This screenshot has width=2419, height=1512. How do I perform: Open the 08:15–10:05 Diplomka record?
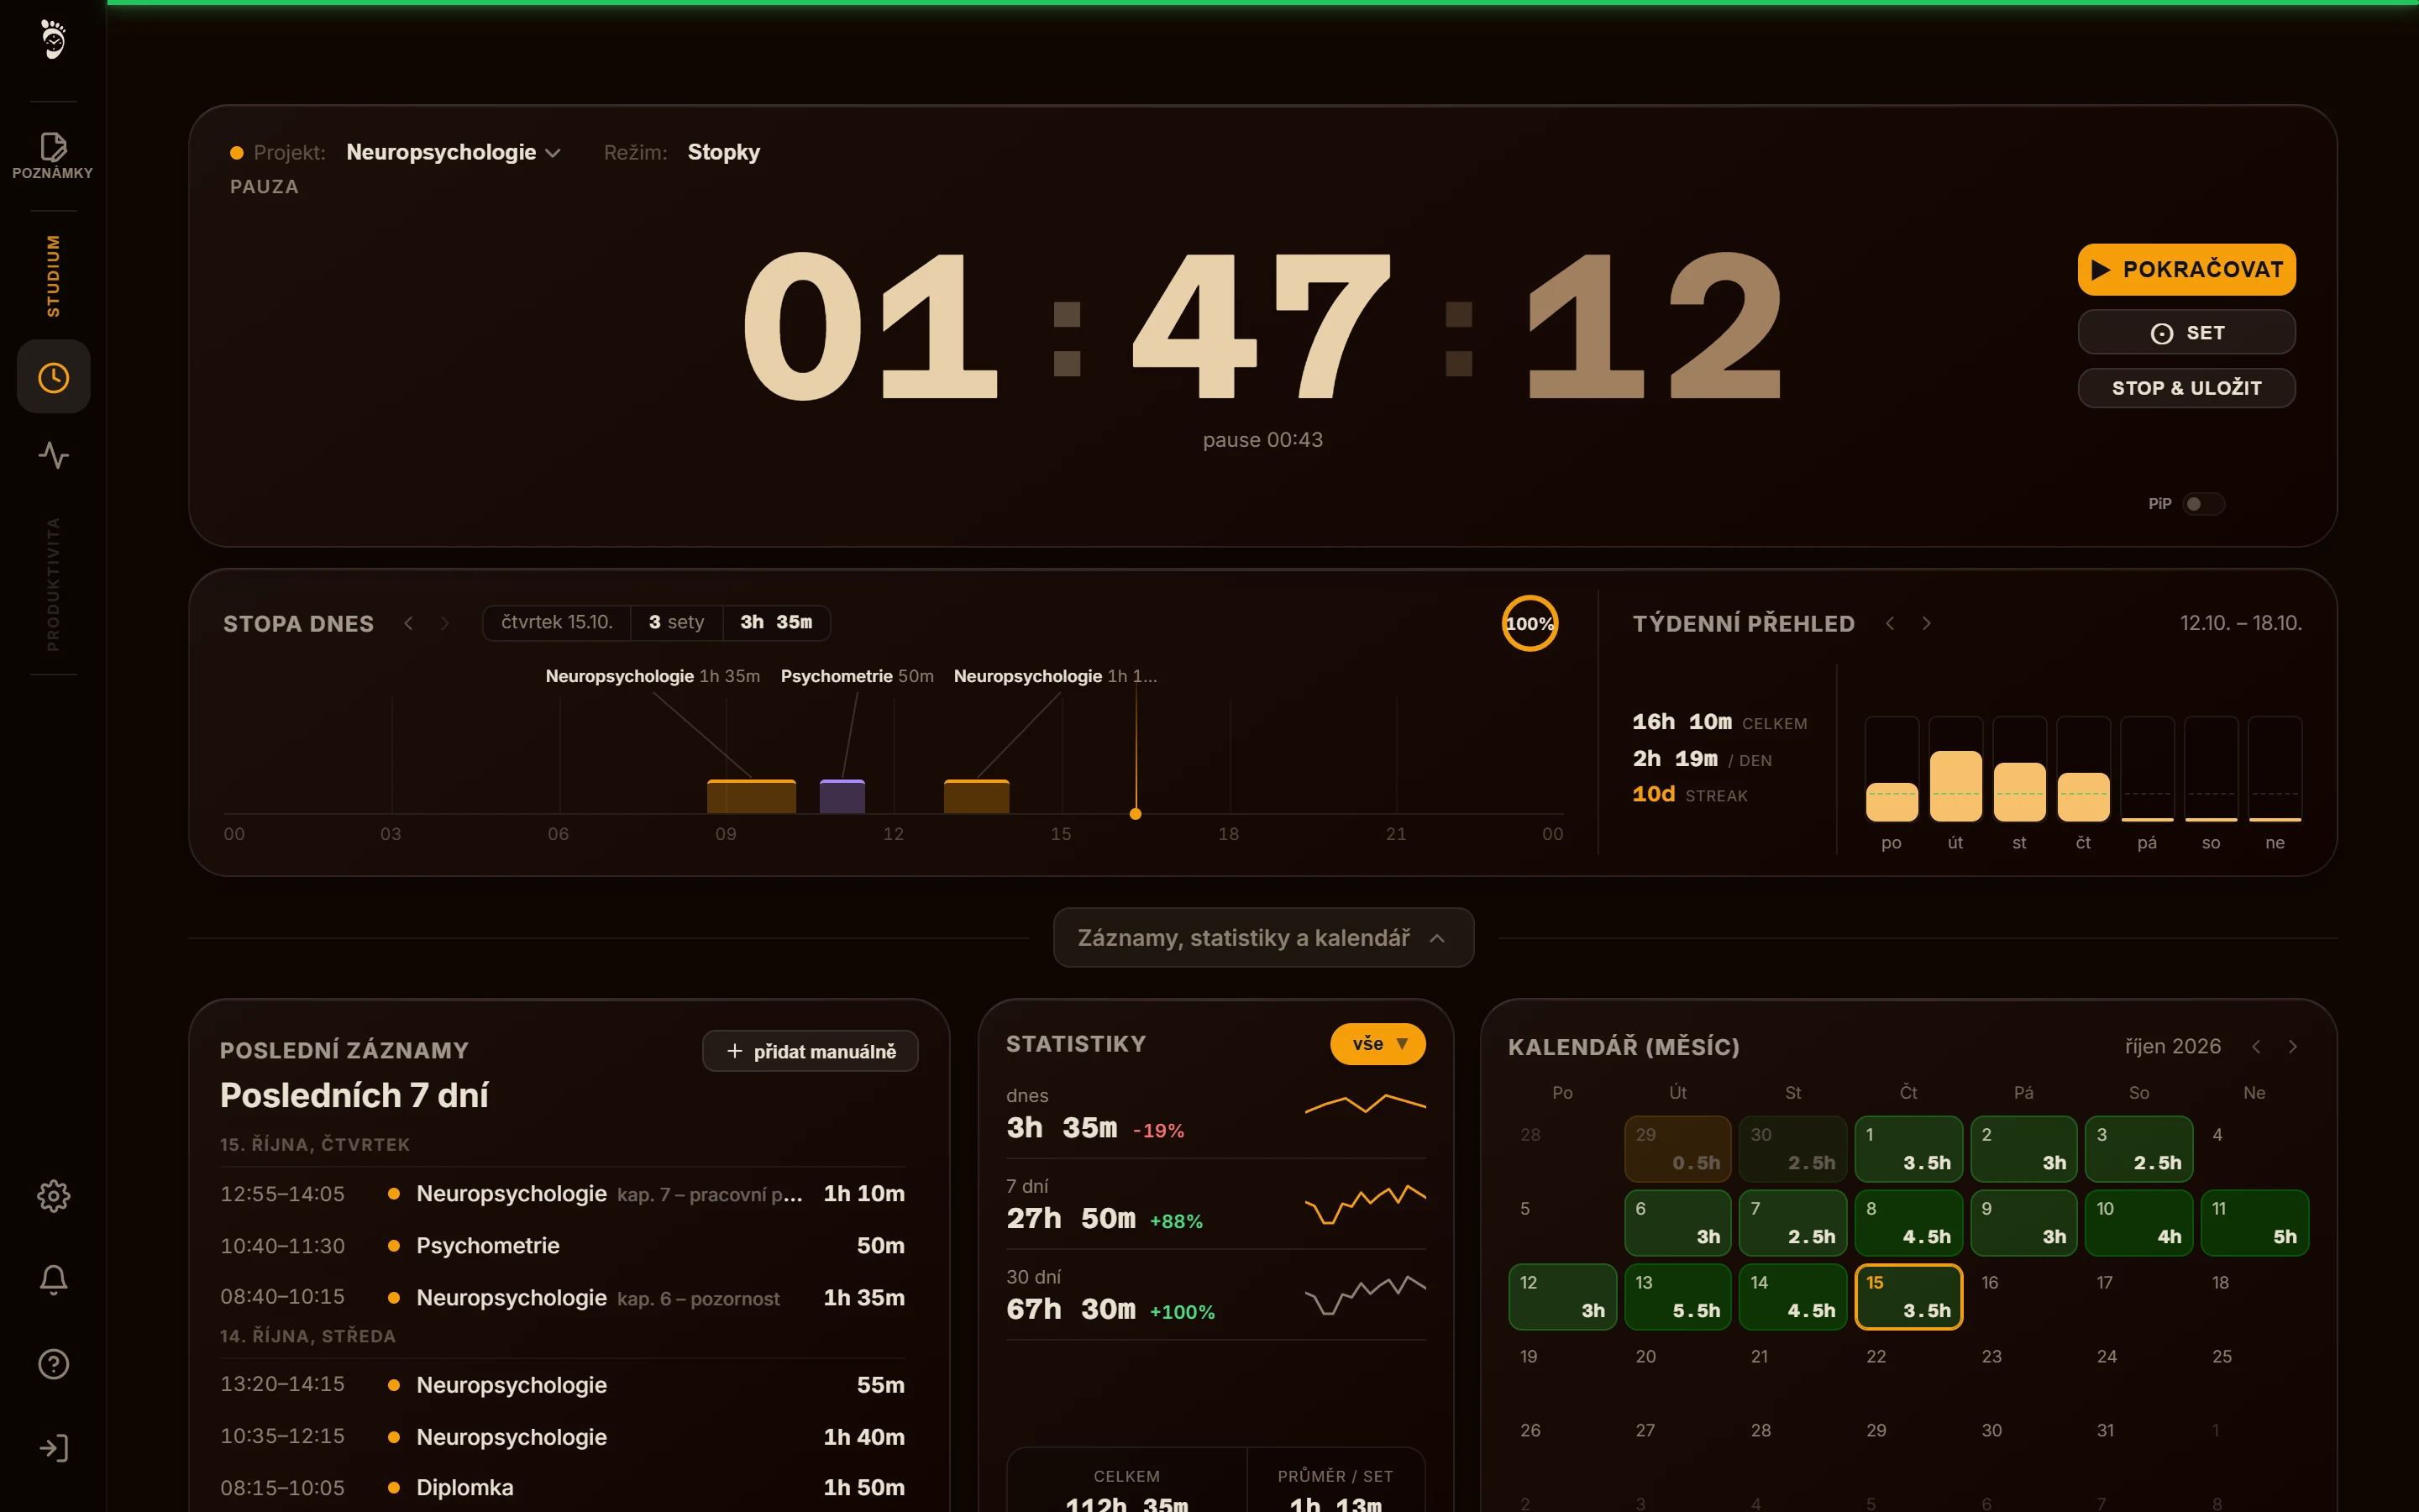(563, 1487)
